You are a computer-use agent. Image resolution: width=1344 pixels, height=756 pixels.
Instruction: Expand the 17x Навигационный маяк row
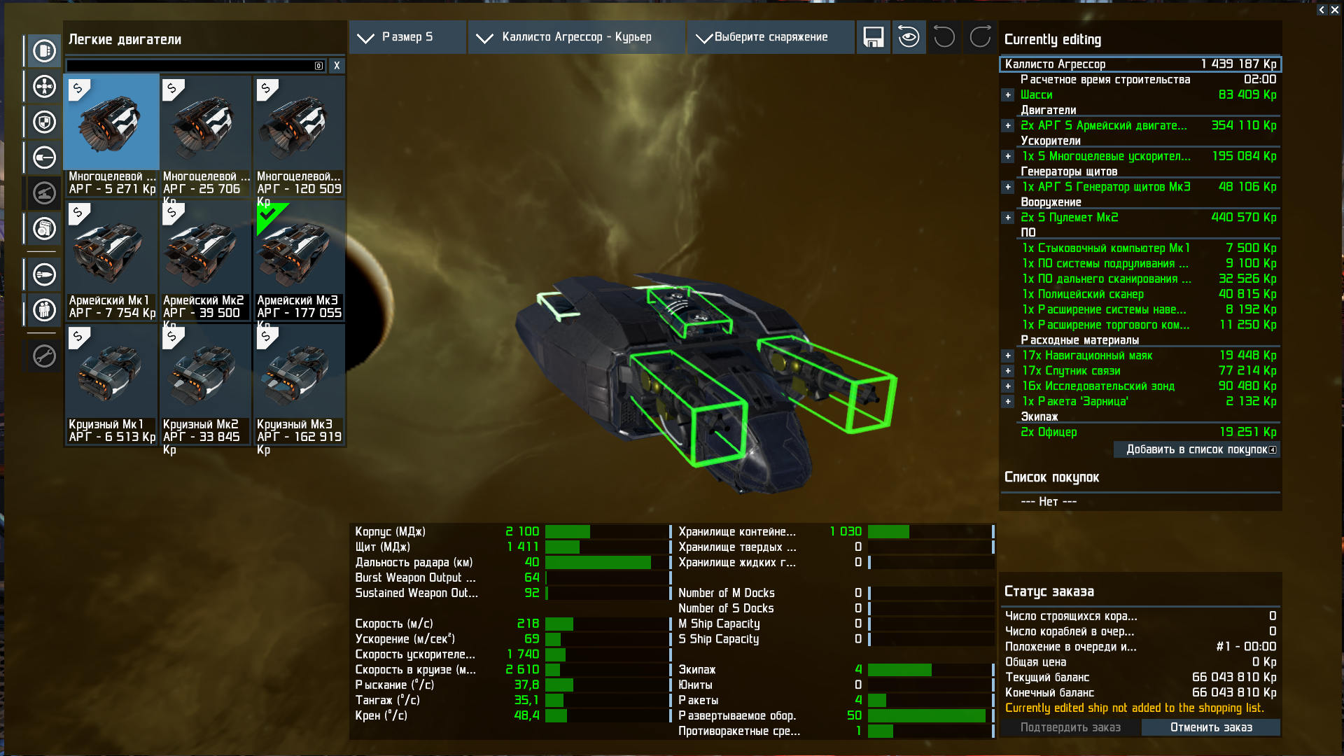1008,356
